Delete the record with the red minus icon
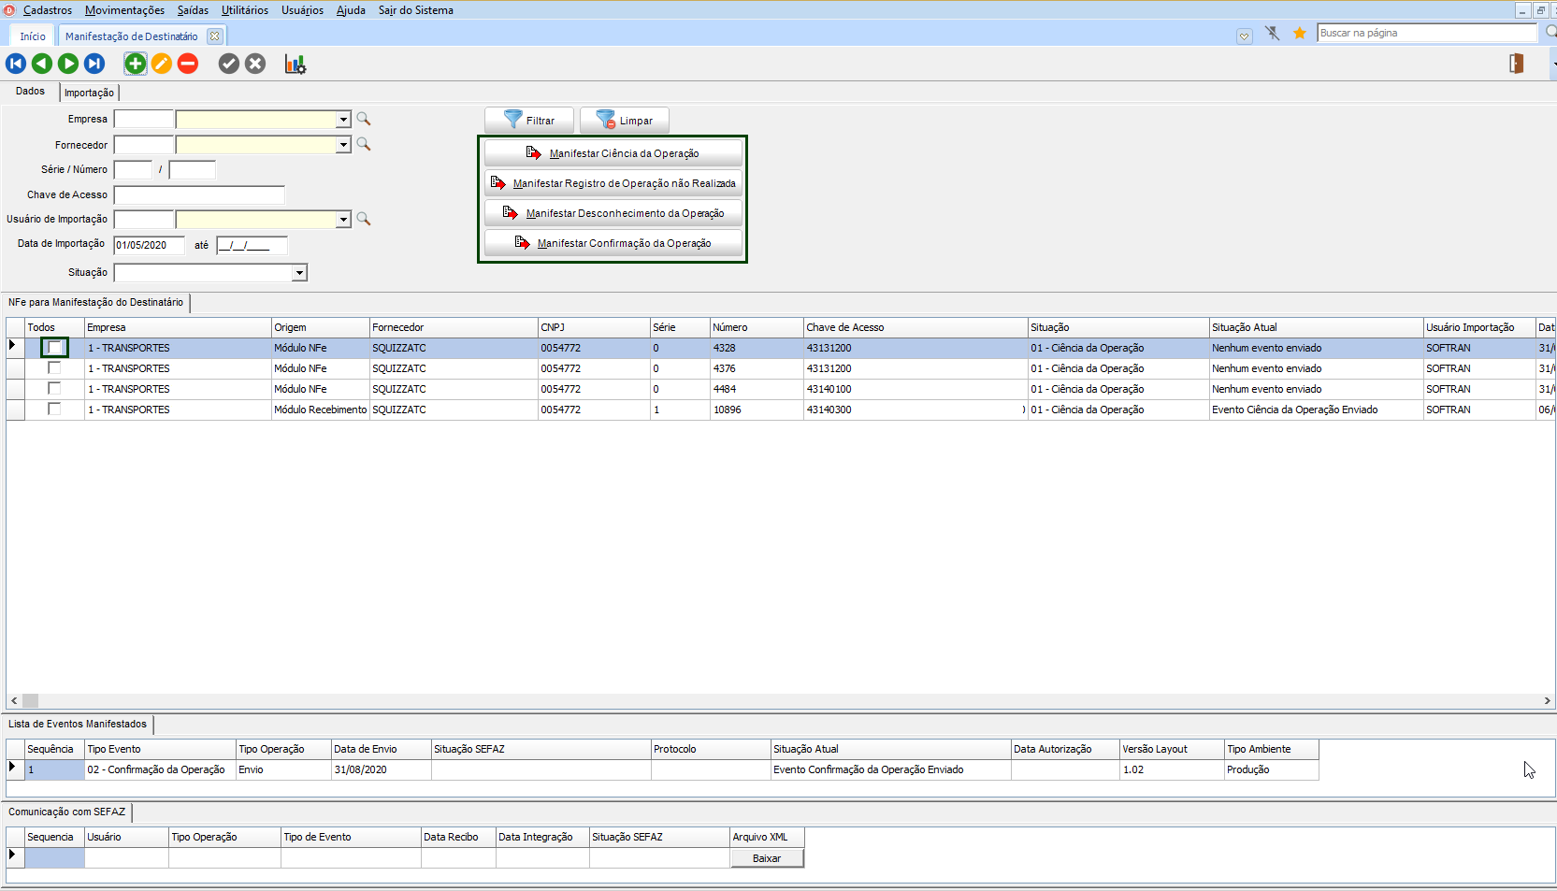The image size is (1557, 891). 188,64
